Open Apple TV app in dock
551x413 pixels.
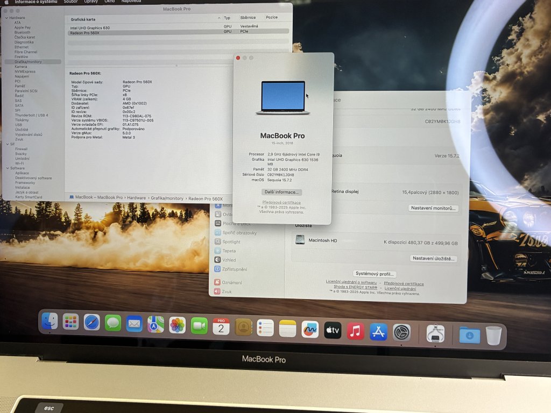pos(333,330)
